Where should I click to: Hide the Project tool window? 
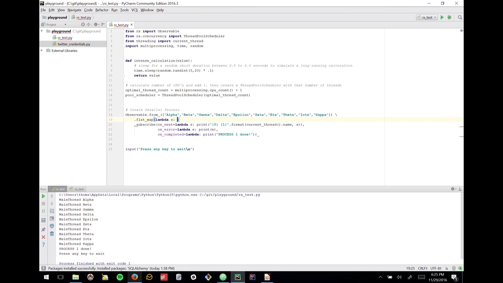(103, 24)
